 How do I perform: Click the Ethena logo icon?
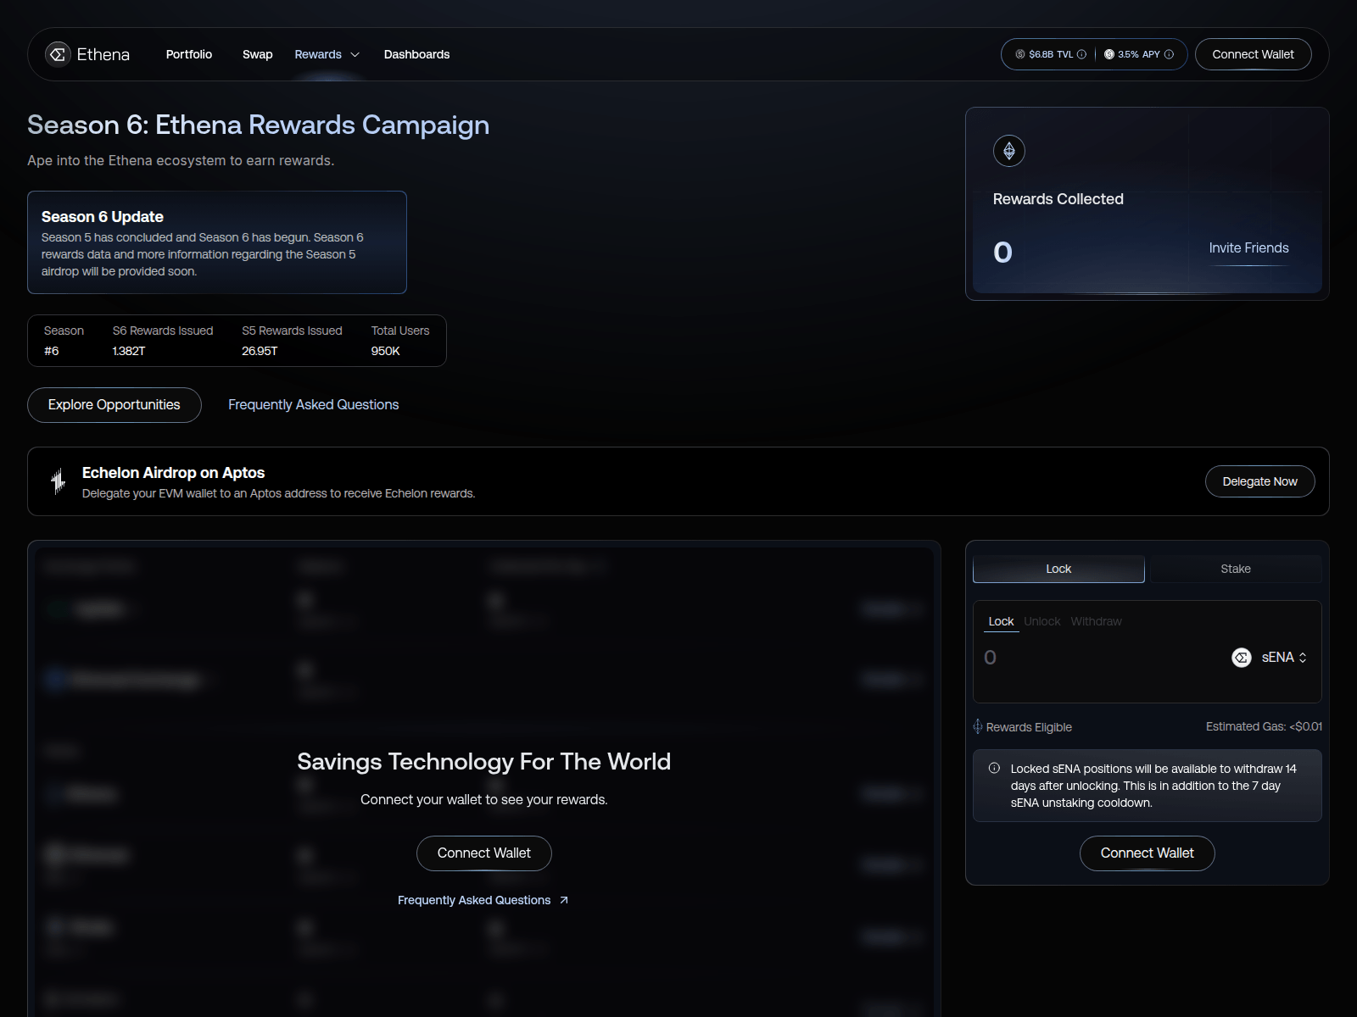tap(58, 54)
